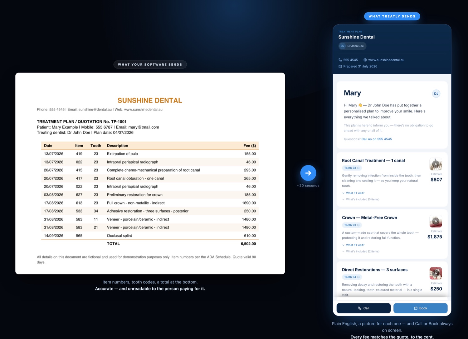The image size is (468, 339).
Task: Click the $1,875 estimate
Action: [435, 237]
